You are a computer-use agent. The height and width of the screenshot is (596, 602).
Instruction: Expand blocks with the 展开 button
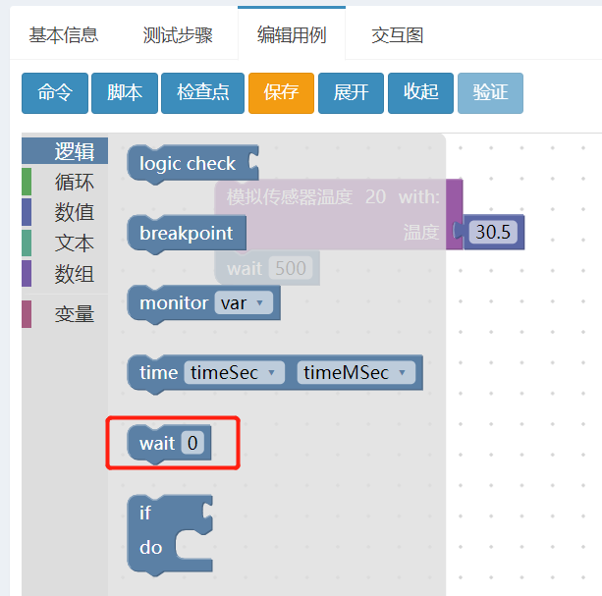351,93
